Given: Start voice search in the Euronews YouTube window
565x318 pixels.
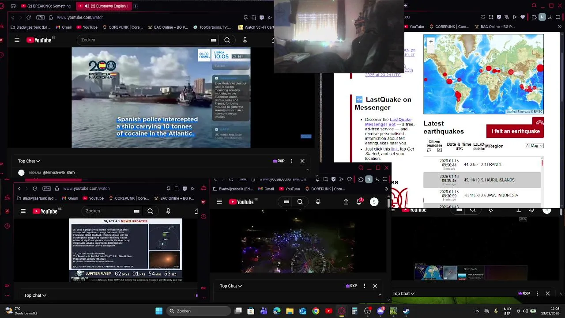Looking at the screenshot, I should coord(245,40).
